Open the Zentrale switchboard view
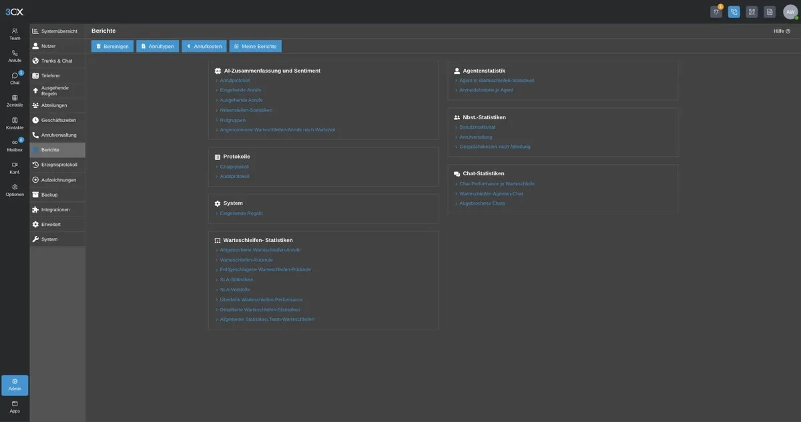The height and width of the screenshot is (422, 801). (x=15, y=101)
